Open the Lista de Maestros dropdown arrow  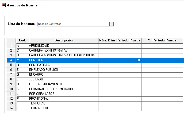coord(112,24)
